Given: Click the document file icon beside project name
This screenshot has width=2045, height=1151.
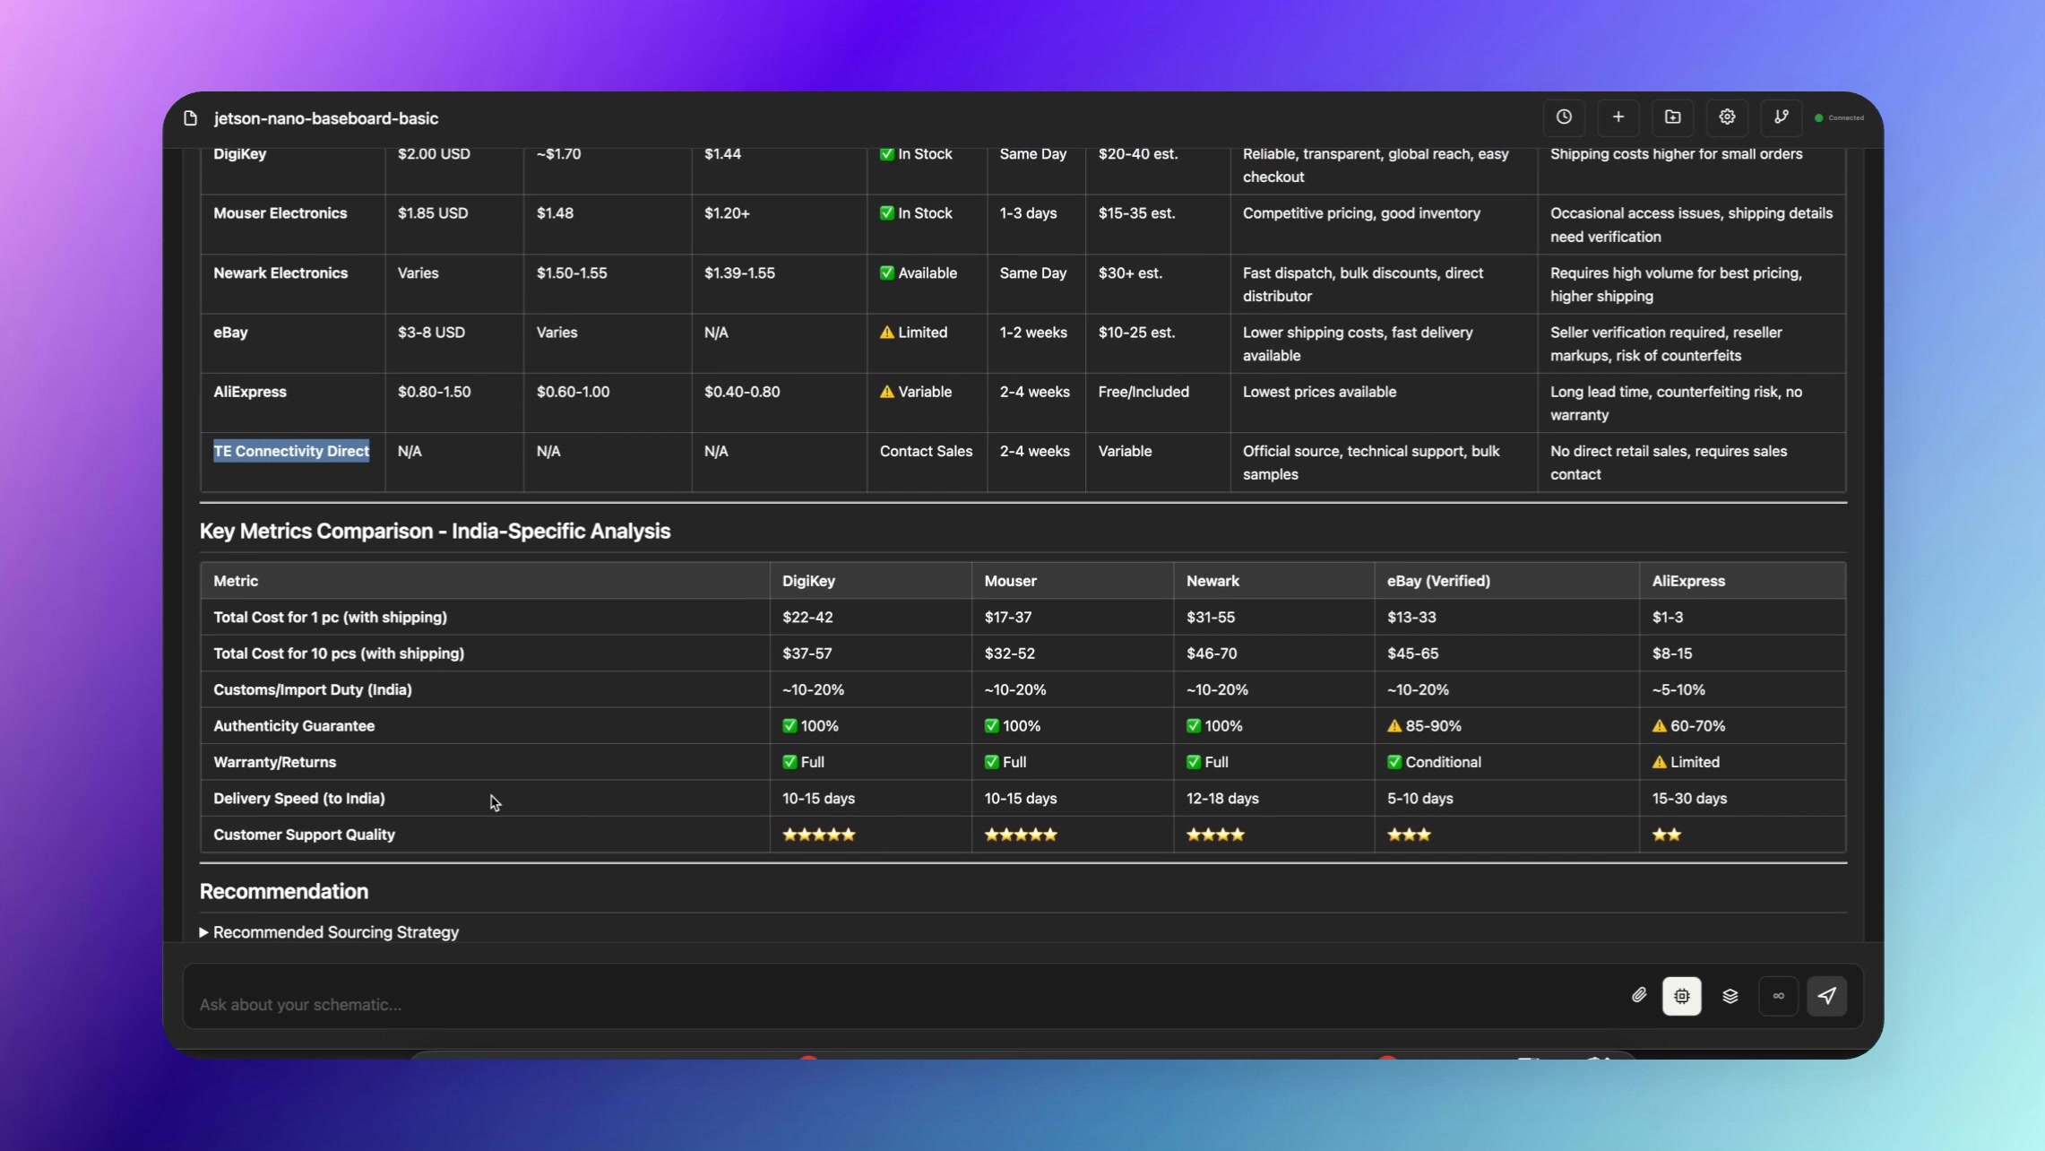Looking at the screenshot, I should pyautogui.click(x=190, y=118).
